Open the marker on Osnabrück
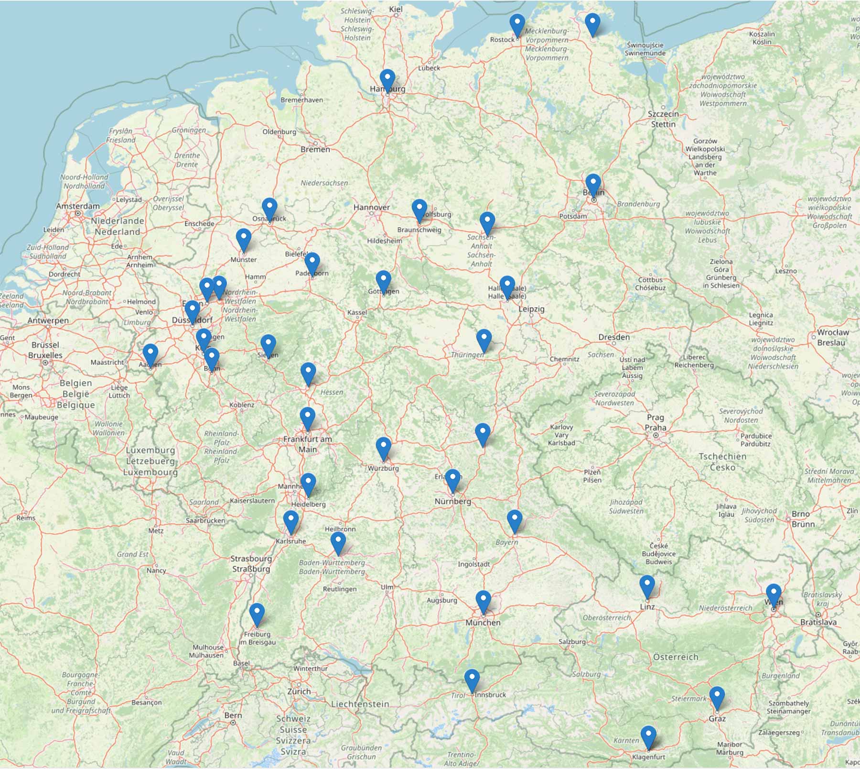Viewport: 860px width, 769px height. tap(269, 209)
